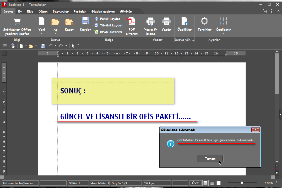This screenshot has height=188, width=282.
Task: Click scroll down arrow of vertical scrollbar
Action: [x=277, y=161]
